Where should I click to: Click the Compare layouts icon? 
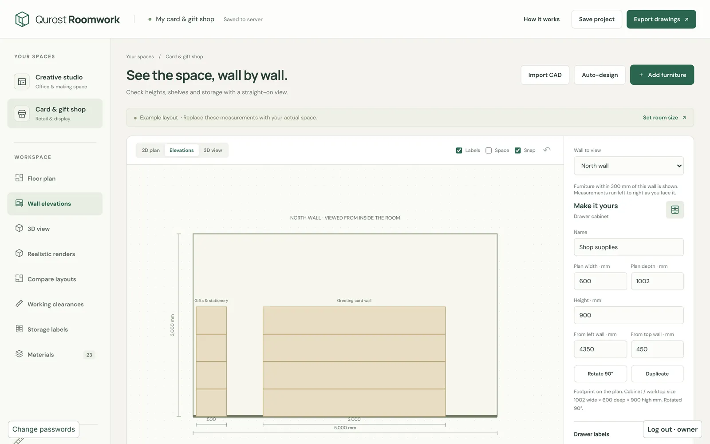coord(19,278)
